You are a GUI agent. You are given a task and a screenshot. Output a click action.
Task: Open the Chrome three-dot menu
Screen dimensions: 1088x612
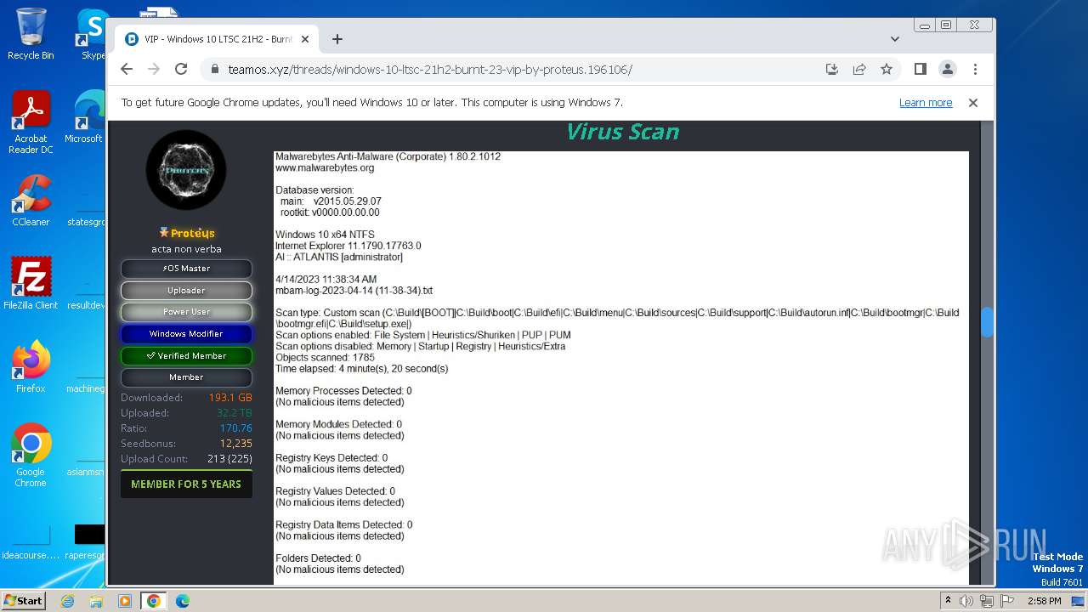(x=975, y=70)
